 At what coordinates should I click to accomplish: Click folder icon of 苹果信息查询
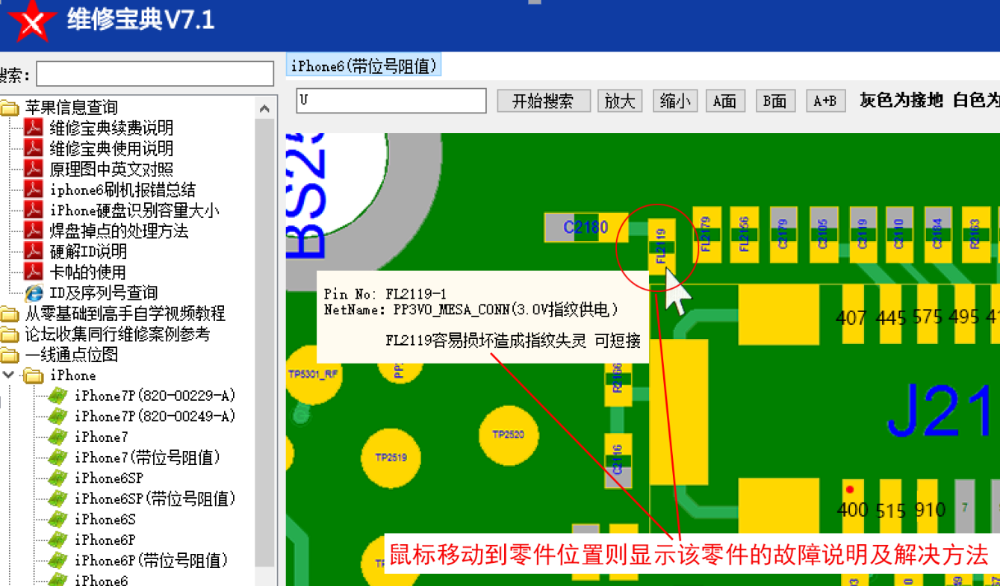[x=10, y=108]
